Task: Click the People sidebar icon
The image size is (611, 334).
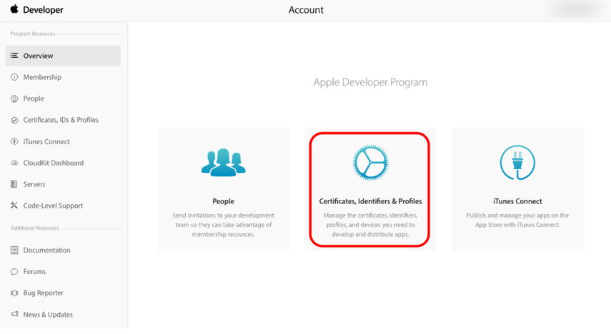Action: pos(14,98)
